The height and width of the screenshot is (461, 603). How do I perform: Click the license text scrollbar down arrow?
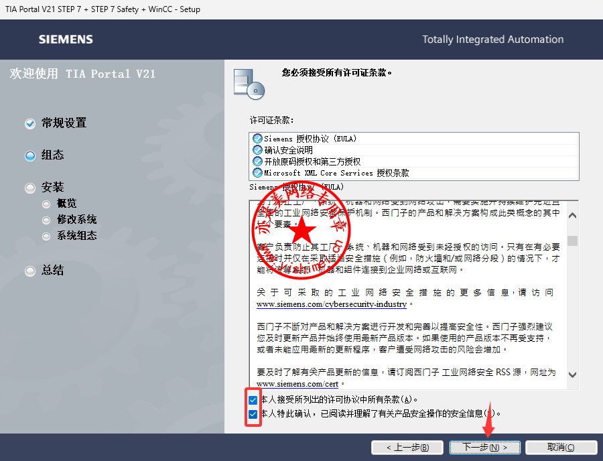pos(572,375)
